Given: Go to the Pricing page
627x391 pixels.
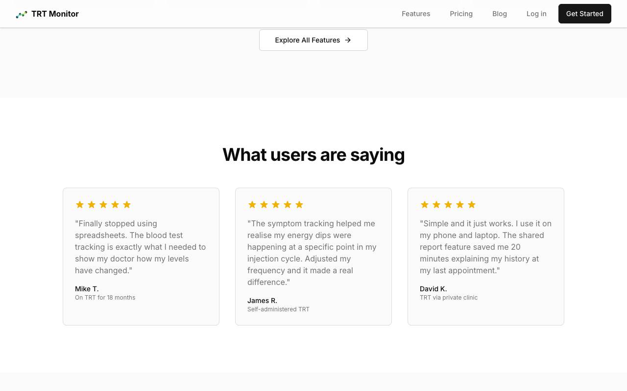Looking at the screenshot, I should click(x=461, y=14).
